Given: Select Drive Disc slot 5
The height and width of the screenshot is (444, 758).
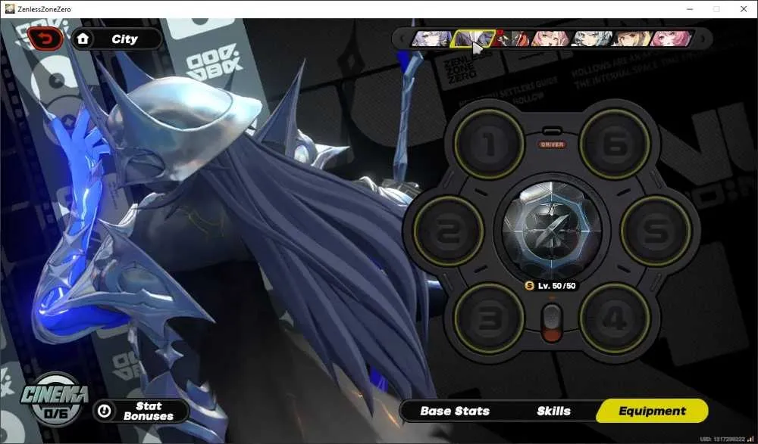Looking at the screenshot, I should (656, 230).
